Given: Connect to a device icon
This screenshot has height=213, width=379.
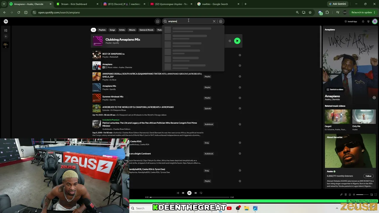Looking at the screenshot, I should click(x=350, y=195).
